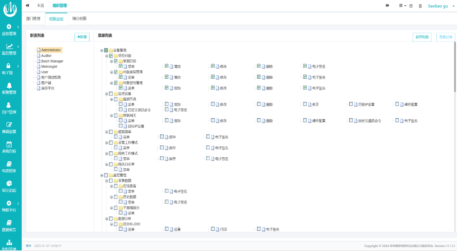Click the 年度校准 book icon
Screen dimensions: 457x251
(9, 164)
